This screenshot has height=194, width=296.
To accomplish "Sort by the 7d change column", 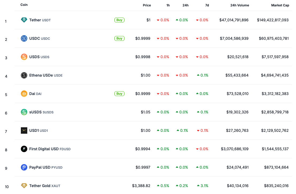I will tap(207, 5).
